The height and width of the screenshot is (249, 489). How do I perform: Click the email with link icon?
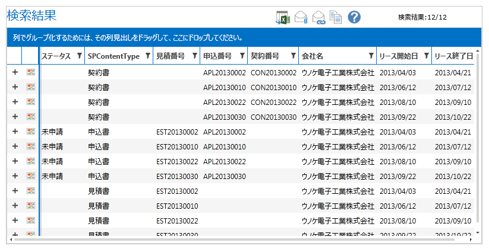pos(318,18)
